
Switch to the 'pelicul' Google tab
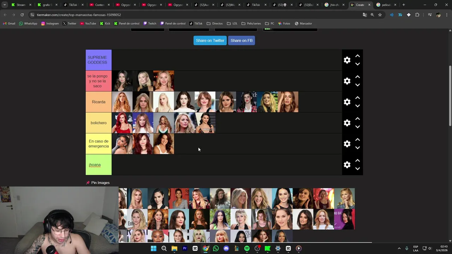386,5
